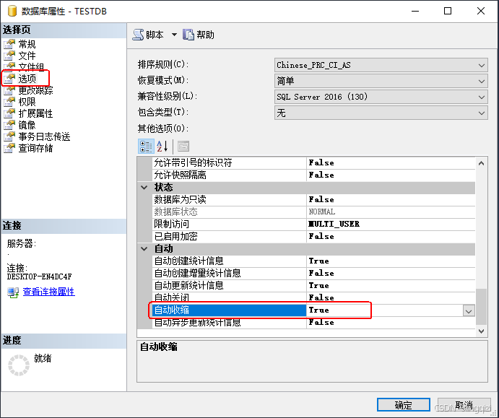The width and height of the screenshot is (499, 418).
Task: Click the Script (脚本) toolbar icon
Action: (138, 35)
